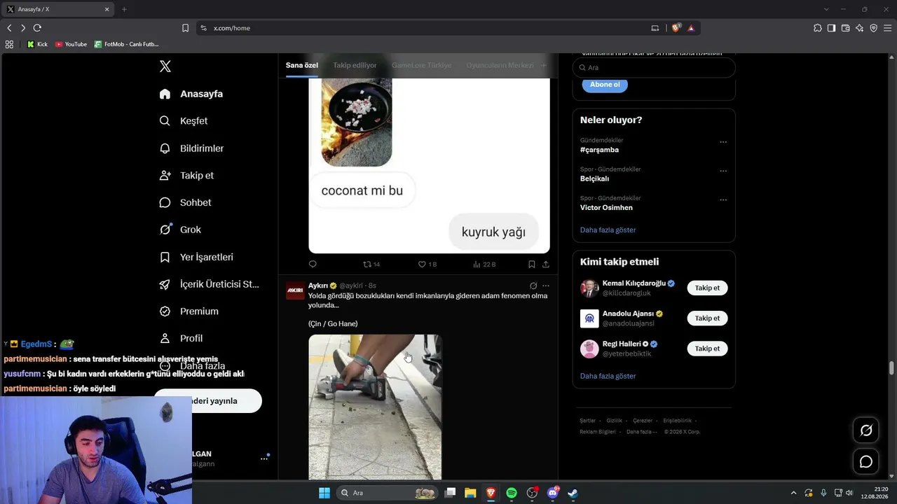Open account switcher three-dot menu
The width and height of the screenshot is (897, 504).
coord(264,458)
